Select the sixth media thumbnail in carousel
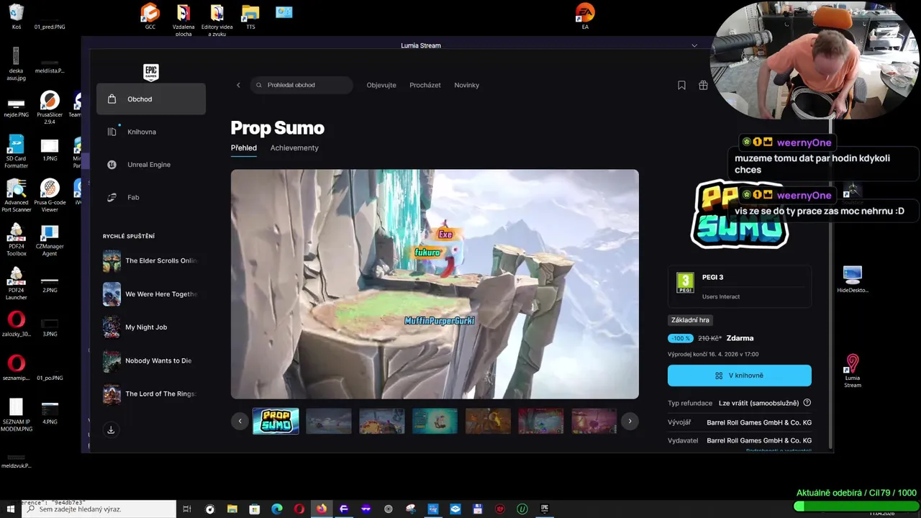921x518 pixels. coord(542,422)
